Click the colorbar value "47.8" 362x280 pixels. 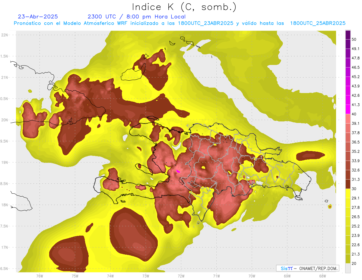click(x=356, y=58)
